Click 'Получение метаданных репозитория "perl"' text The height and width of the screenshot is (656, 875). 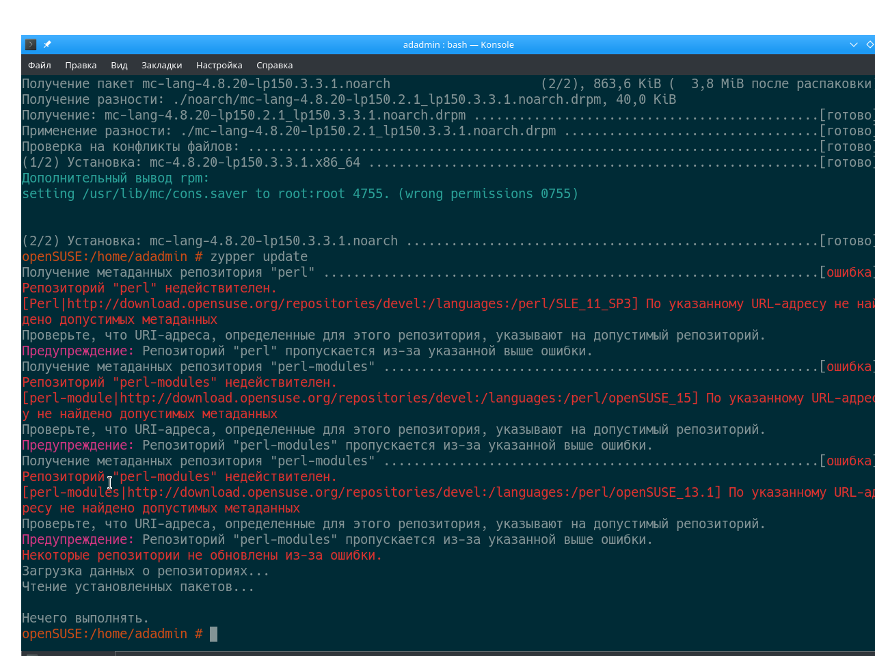[168, 273]
